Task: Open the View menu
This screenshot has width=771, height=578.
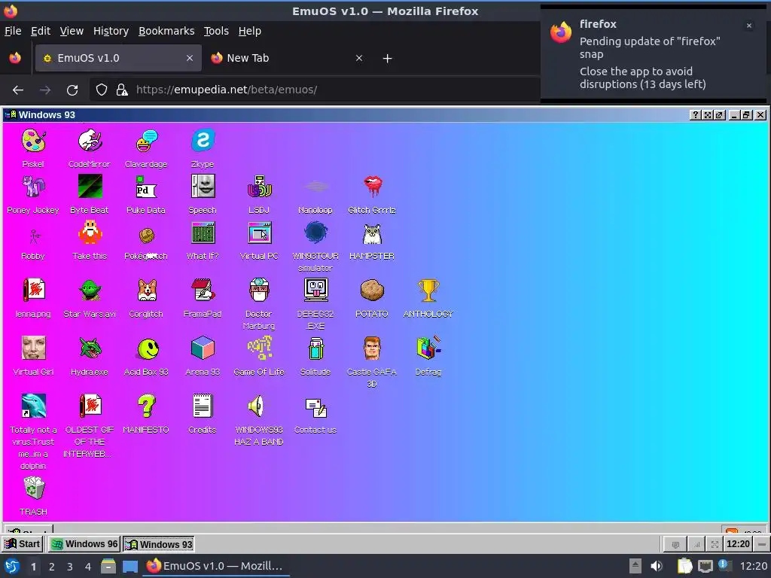Action: [72, 31]
